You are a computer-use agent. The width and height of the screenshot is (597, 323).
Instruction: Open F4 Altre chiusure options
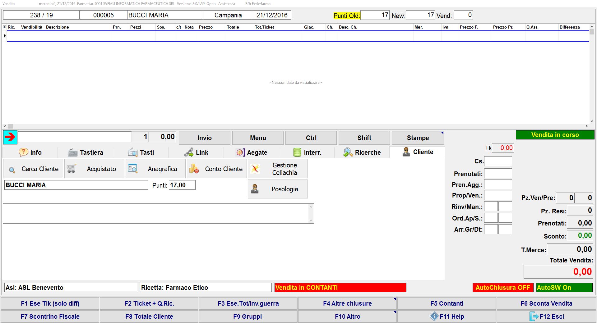(347, 303)
